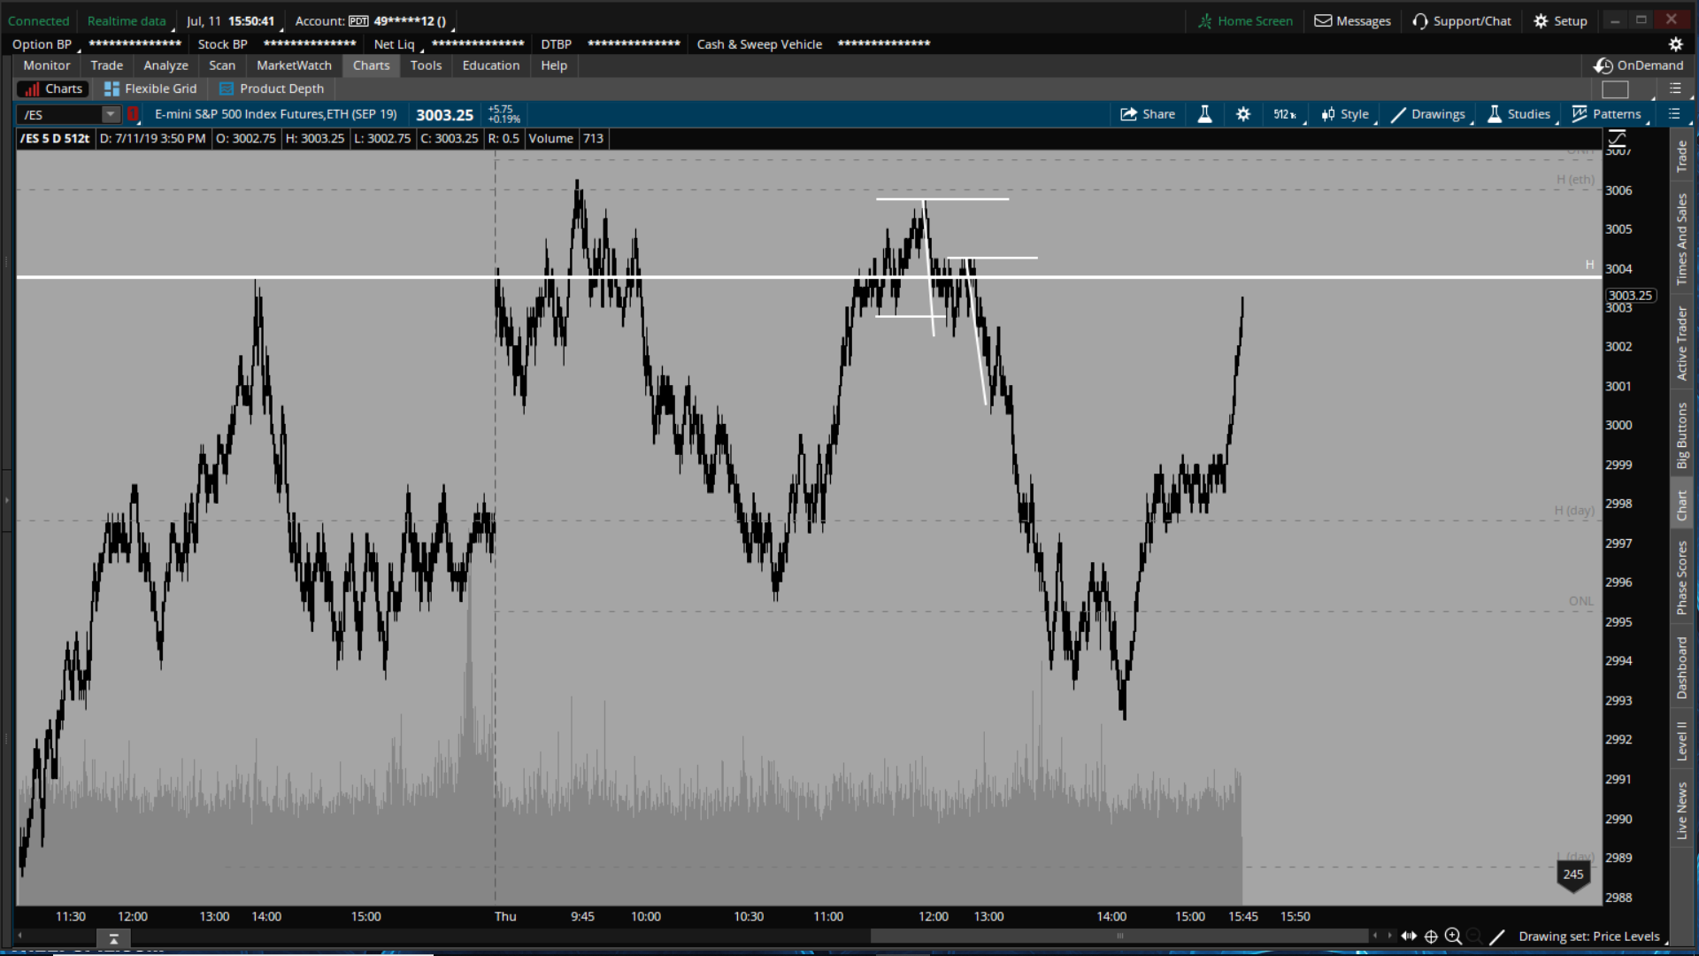Open the Studies menu

(x=1519, y=114)
